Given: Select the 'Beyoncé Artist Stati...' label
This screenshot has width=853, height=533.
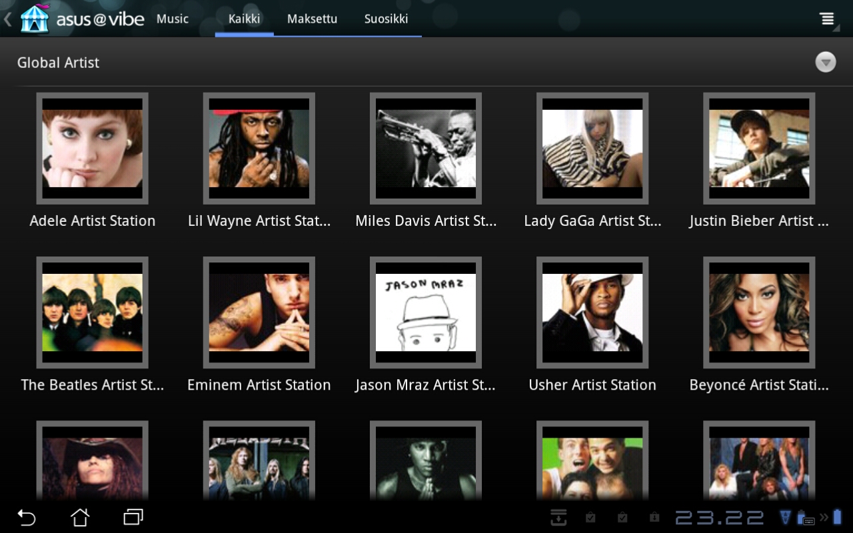Looking at the screenshot, I should (x=759, y=384).
